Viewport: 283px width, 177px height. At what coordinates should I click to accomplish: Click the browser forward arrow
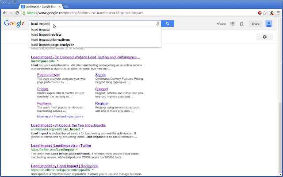click(11, 13)
